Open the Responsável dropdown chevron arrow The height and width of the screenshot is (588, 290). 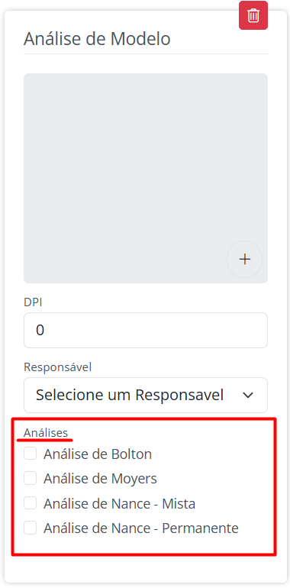248,396
